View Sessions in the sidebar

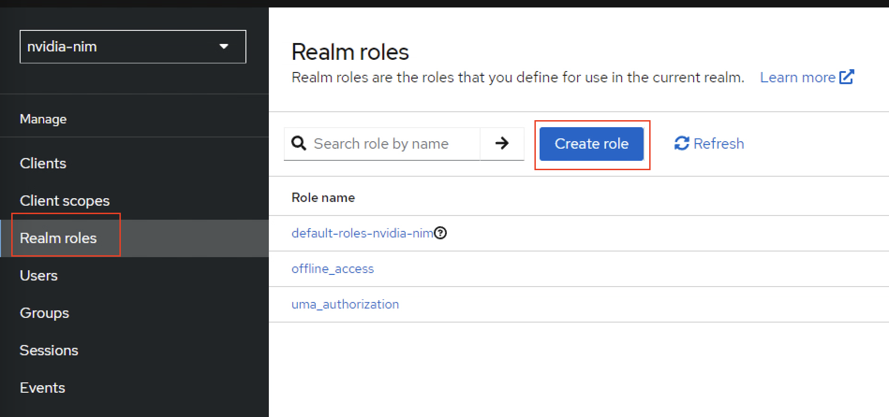[49, 350]
